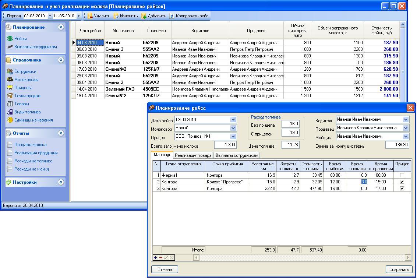The image size is (417, 278).
Task: Click the plus icon to add route row
Action: click(x=155, y=258)
